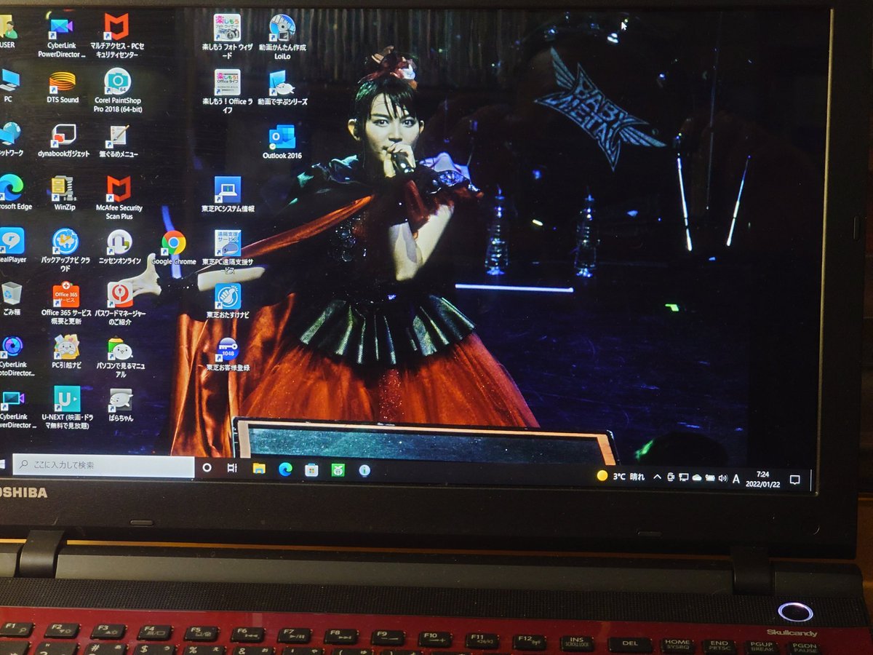Click the taskbar search box ここに入力して検索
This screenshot has width=873, height=655.
[103, 466]
